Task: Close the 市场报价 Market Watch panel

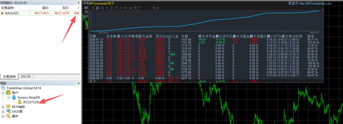Action: pyautogui.click(x=78, y=3)
